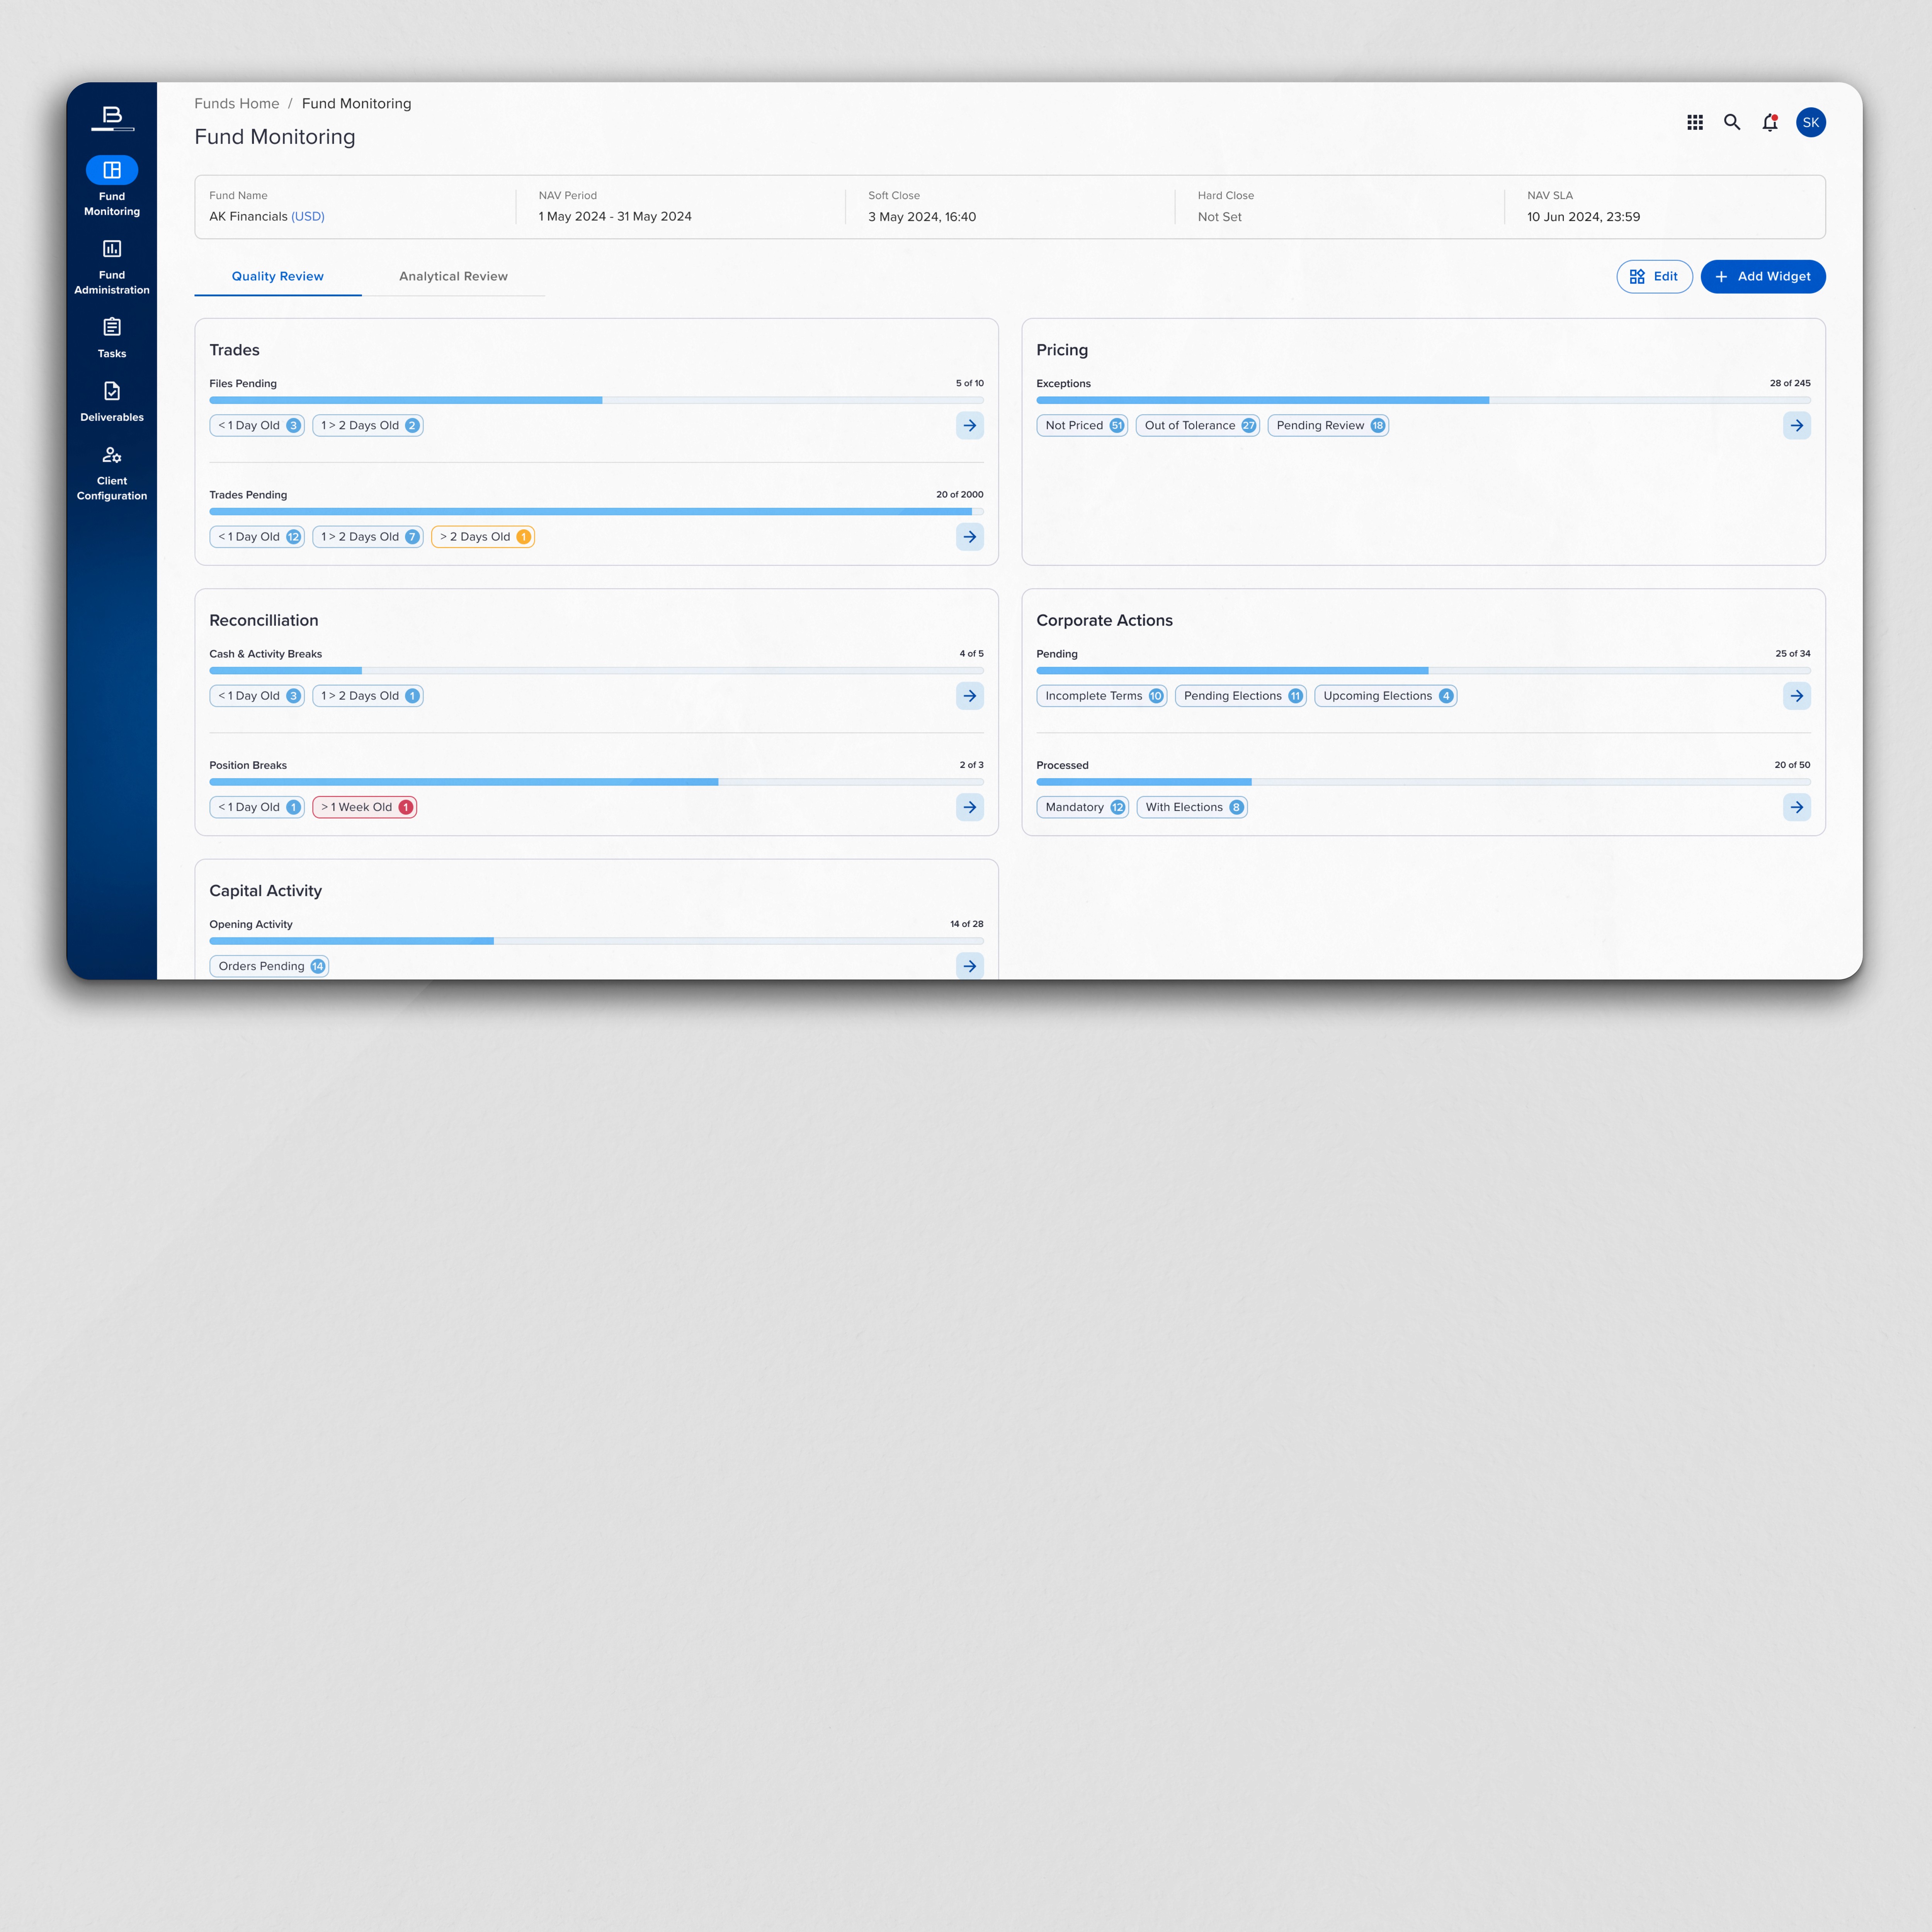Viewport: 1932px width, 1932px height.
Task: Open Tasks in sidebar
Action: pos(112,338)
